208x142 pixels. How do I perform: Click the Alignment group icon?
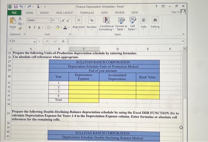pyautogui.click(x=79, y=20)
